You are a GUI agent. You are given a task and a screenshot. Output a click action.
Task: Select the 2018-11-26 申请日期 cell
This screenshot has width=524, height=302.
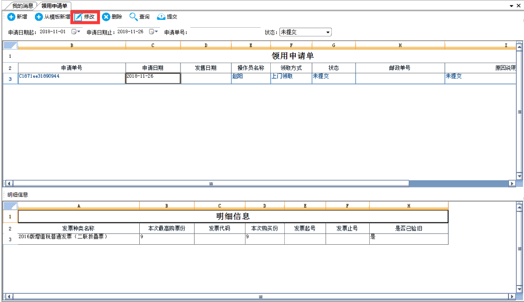pyautogui.click(x=153, y=78)
